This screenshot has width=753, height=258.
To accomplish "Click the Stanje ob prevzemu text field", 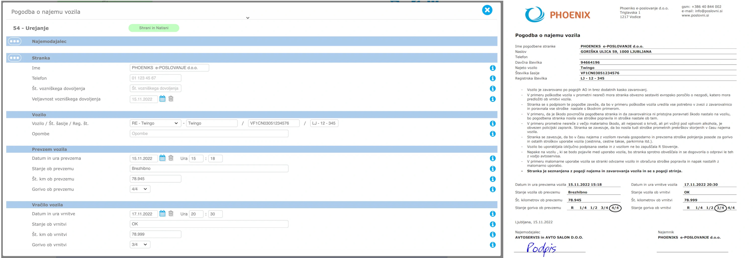I will point(209,169).
